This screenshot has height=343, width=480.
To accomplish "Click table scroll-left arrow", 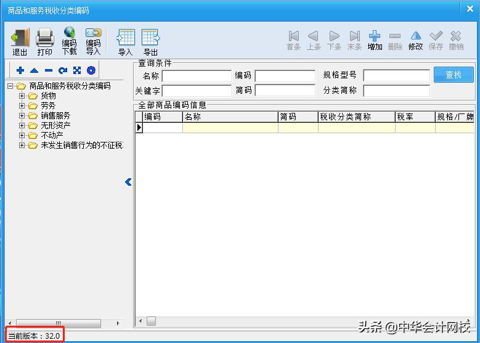I will [140, 321].
